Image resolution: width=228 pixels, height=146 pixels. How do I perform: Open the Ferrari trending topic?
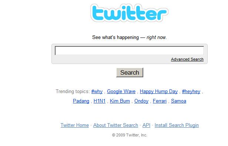point(160,101)
